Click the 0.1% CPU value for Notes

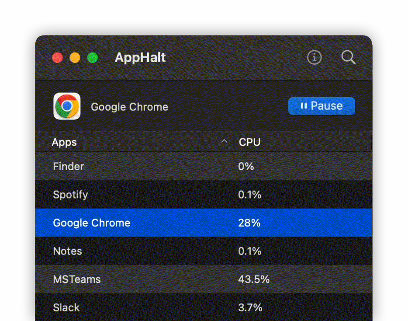(x=249, y=251)
